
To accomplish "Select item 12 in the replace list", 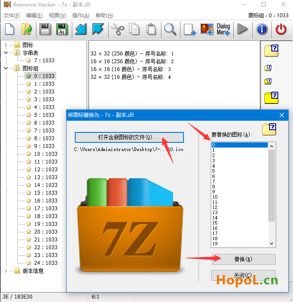I will coord(240,207).
